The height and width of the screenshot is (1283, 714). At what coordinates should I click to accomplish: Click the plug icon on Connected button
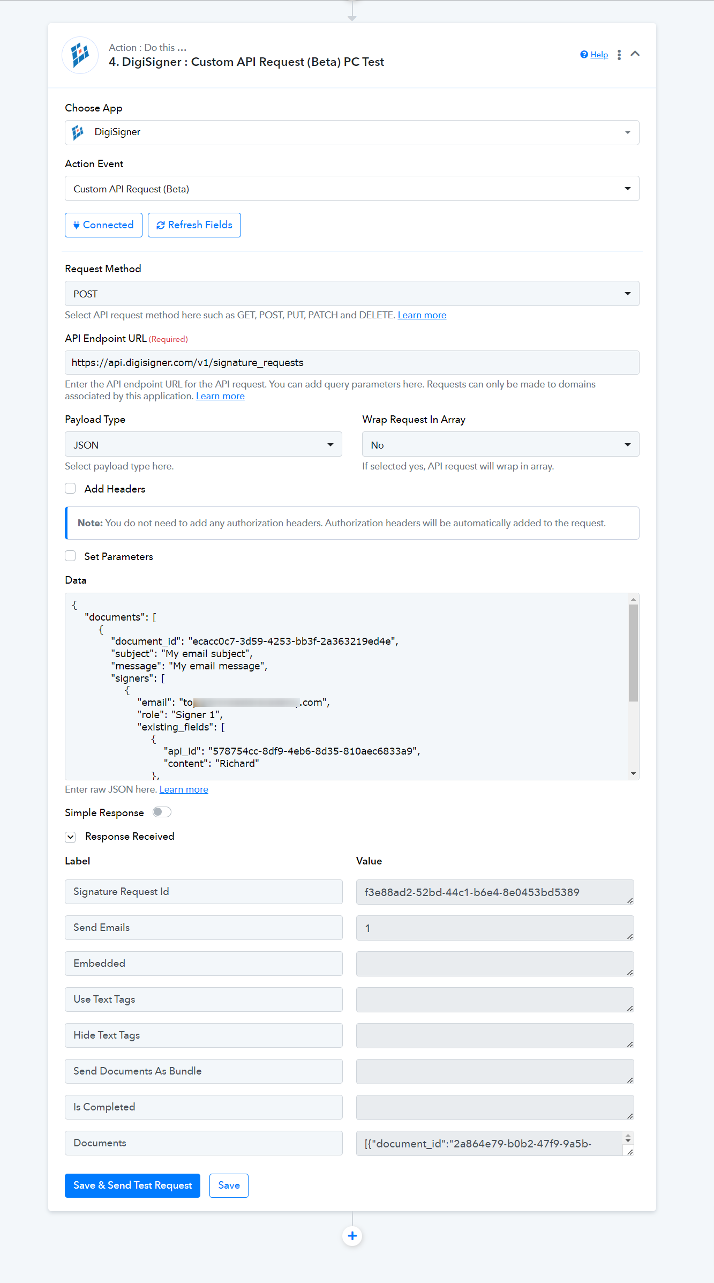click(77, 225)
